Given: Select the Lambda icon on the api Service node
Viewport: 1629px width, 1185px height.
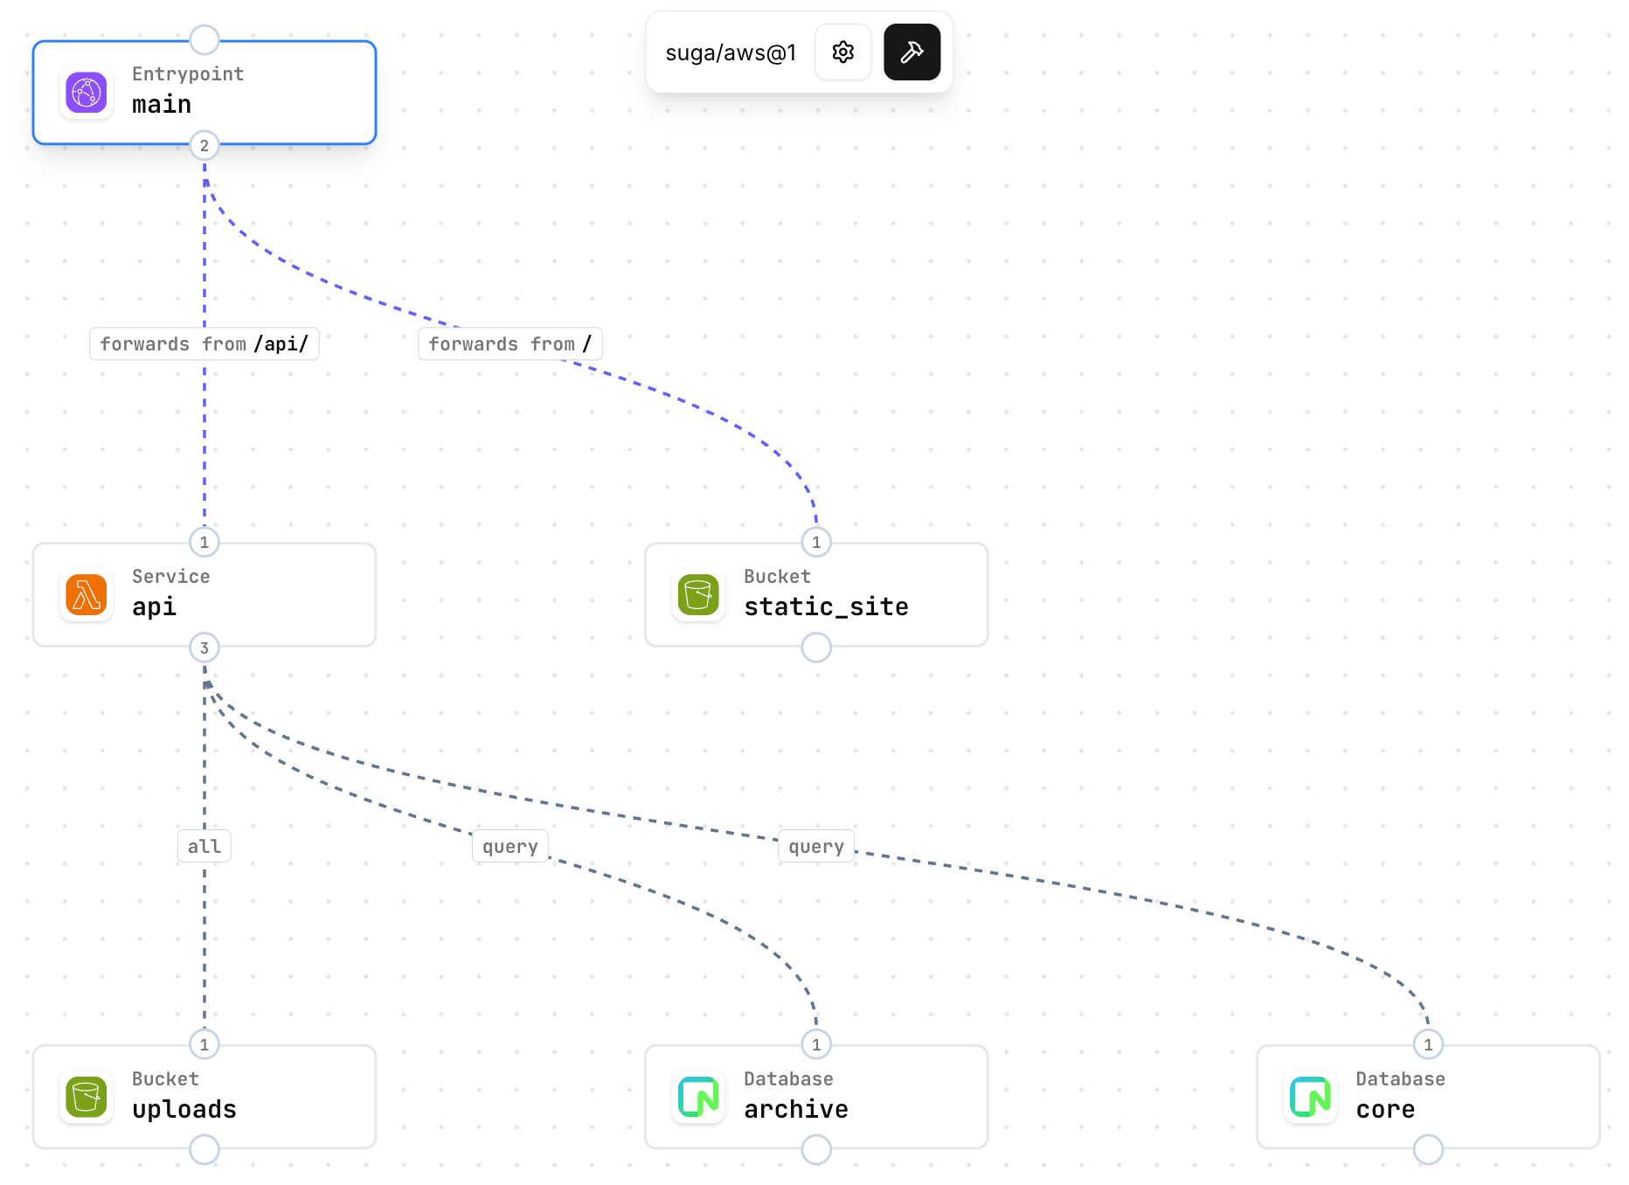Looking at the screenshot, I should click(85, 595).
